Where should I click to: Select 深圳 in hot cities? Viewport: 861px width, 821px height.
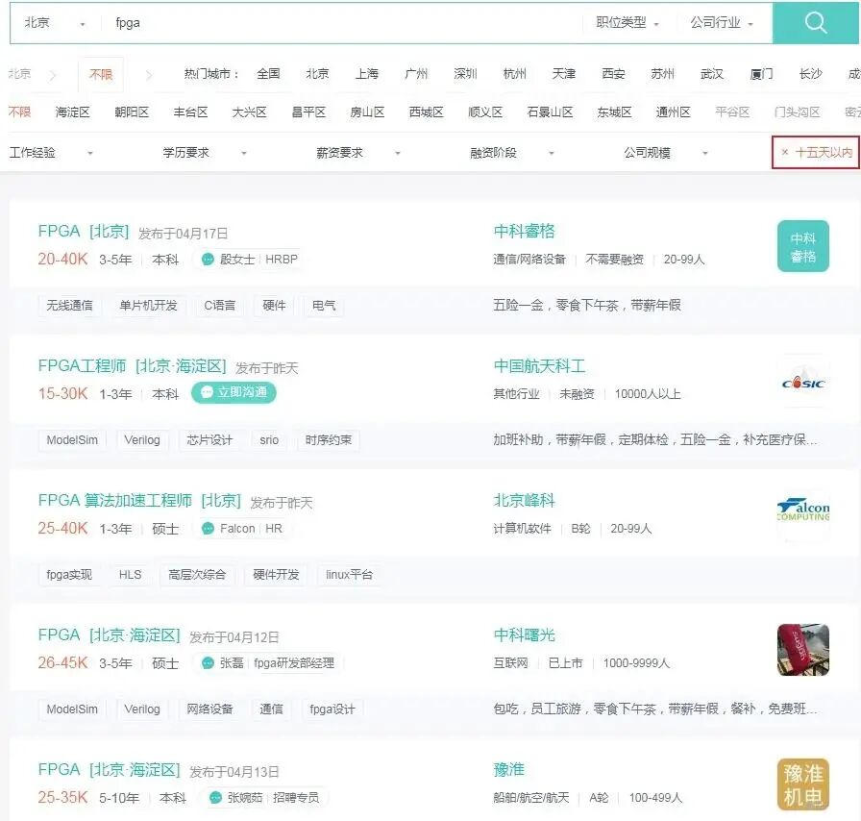[x=465, y=74]
